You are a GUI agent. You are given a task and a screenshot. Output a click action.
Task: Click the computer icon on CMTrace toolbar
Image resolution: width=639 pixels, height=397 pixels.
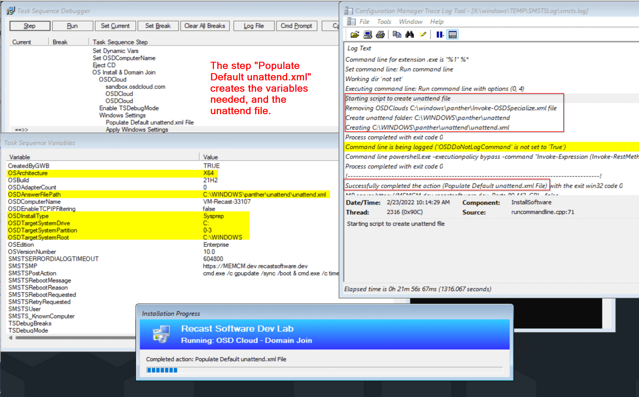coord(367,34)
